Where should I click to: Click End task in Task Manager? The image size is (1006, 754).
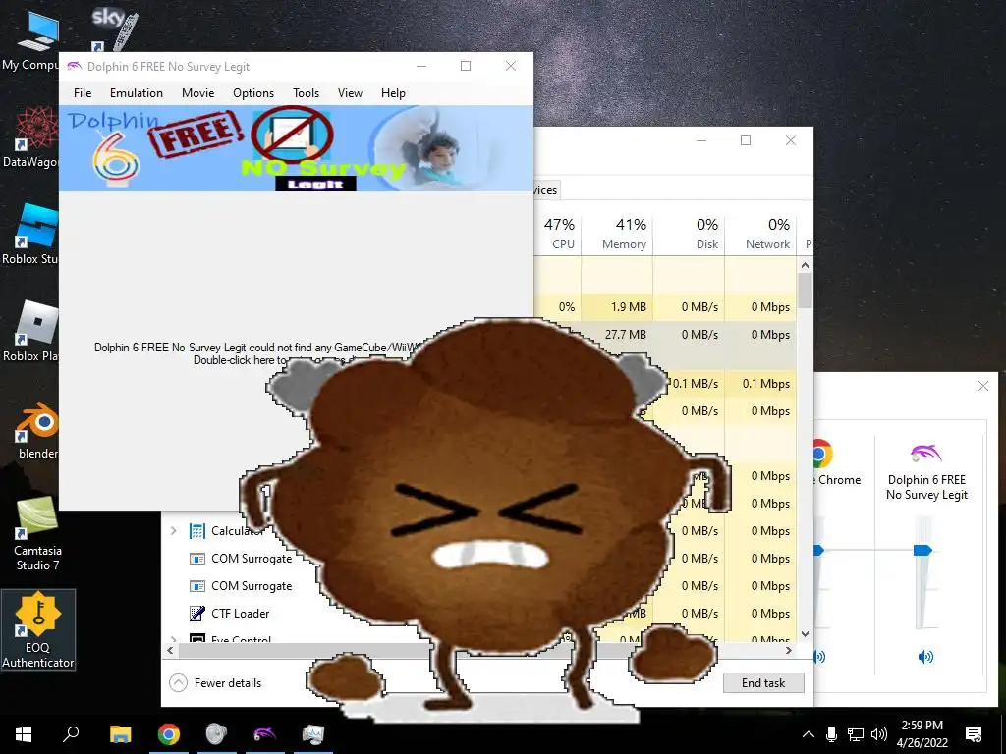(762, 683)
